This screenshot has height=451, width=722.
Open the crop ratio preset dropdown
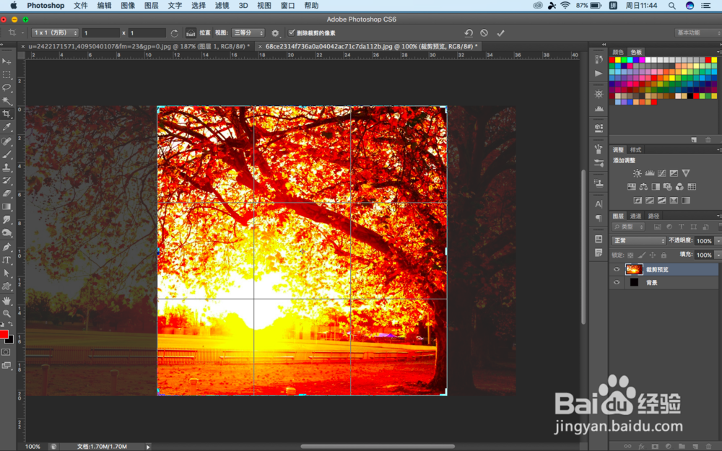[x=55, y=32]
